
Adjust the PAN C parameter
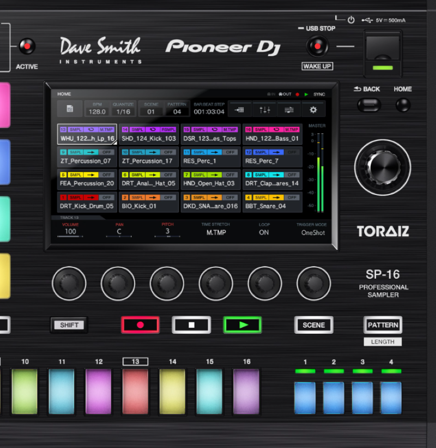coord(119,230)
